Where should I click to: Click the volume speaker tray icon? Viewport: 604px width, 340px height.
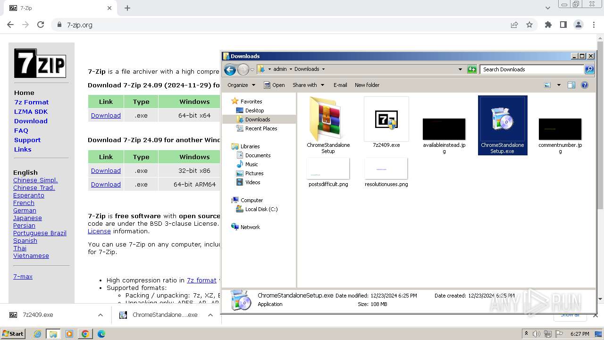(x=537, y=334)
